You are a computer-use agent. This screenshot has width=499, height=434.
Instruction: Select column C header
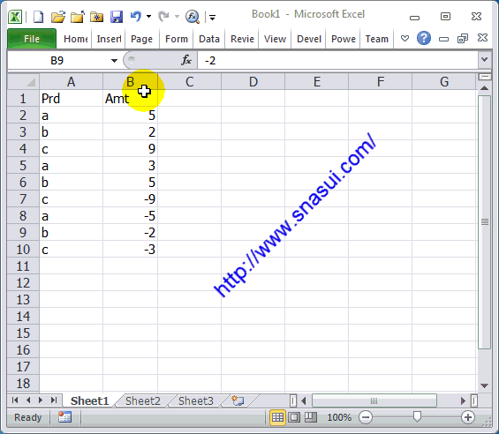click(x=189, y=82)
